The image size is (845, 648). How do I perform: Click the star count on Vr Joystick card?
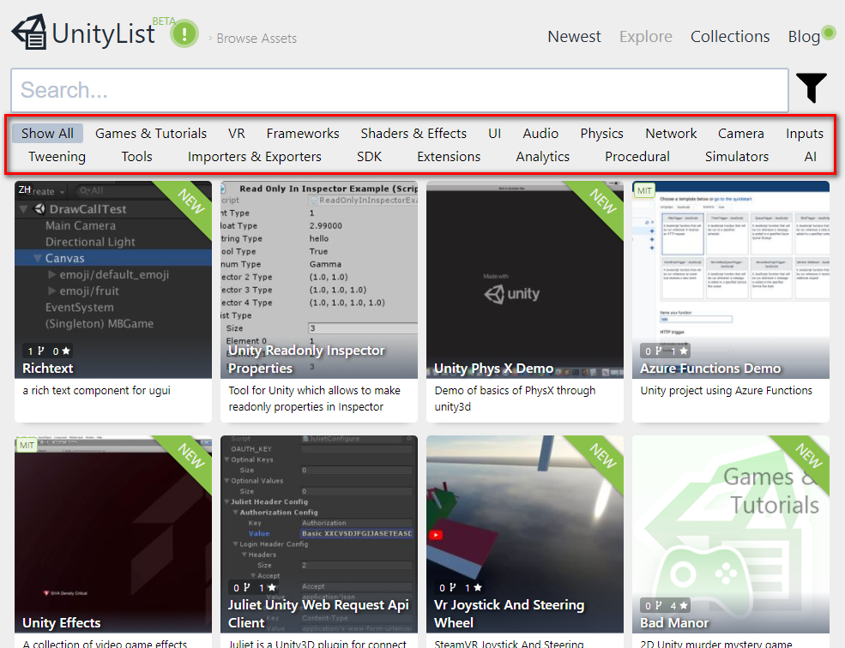[x=474, y=588]
